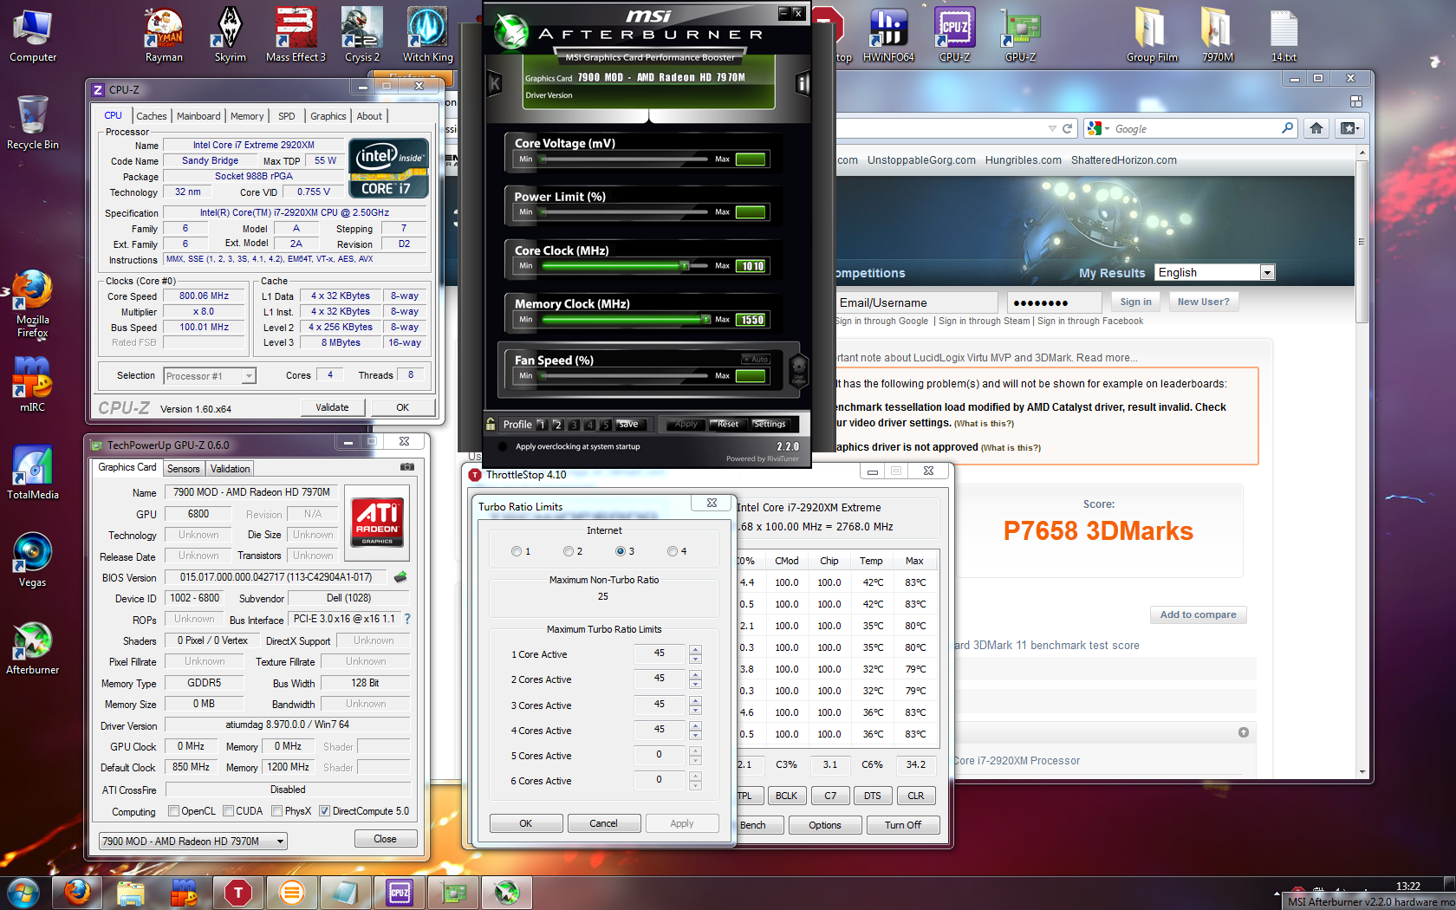The width and height of the screenshot is (1456, 910).
Task: Launch the Mozilla Firefox desktop shortcut
Action: [33, 304]
